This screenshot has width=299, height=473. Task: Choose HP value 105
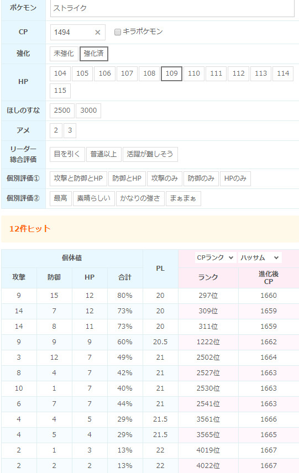click(82, 73)
